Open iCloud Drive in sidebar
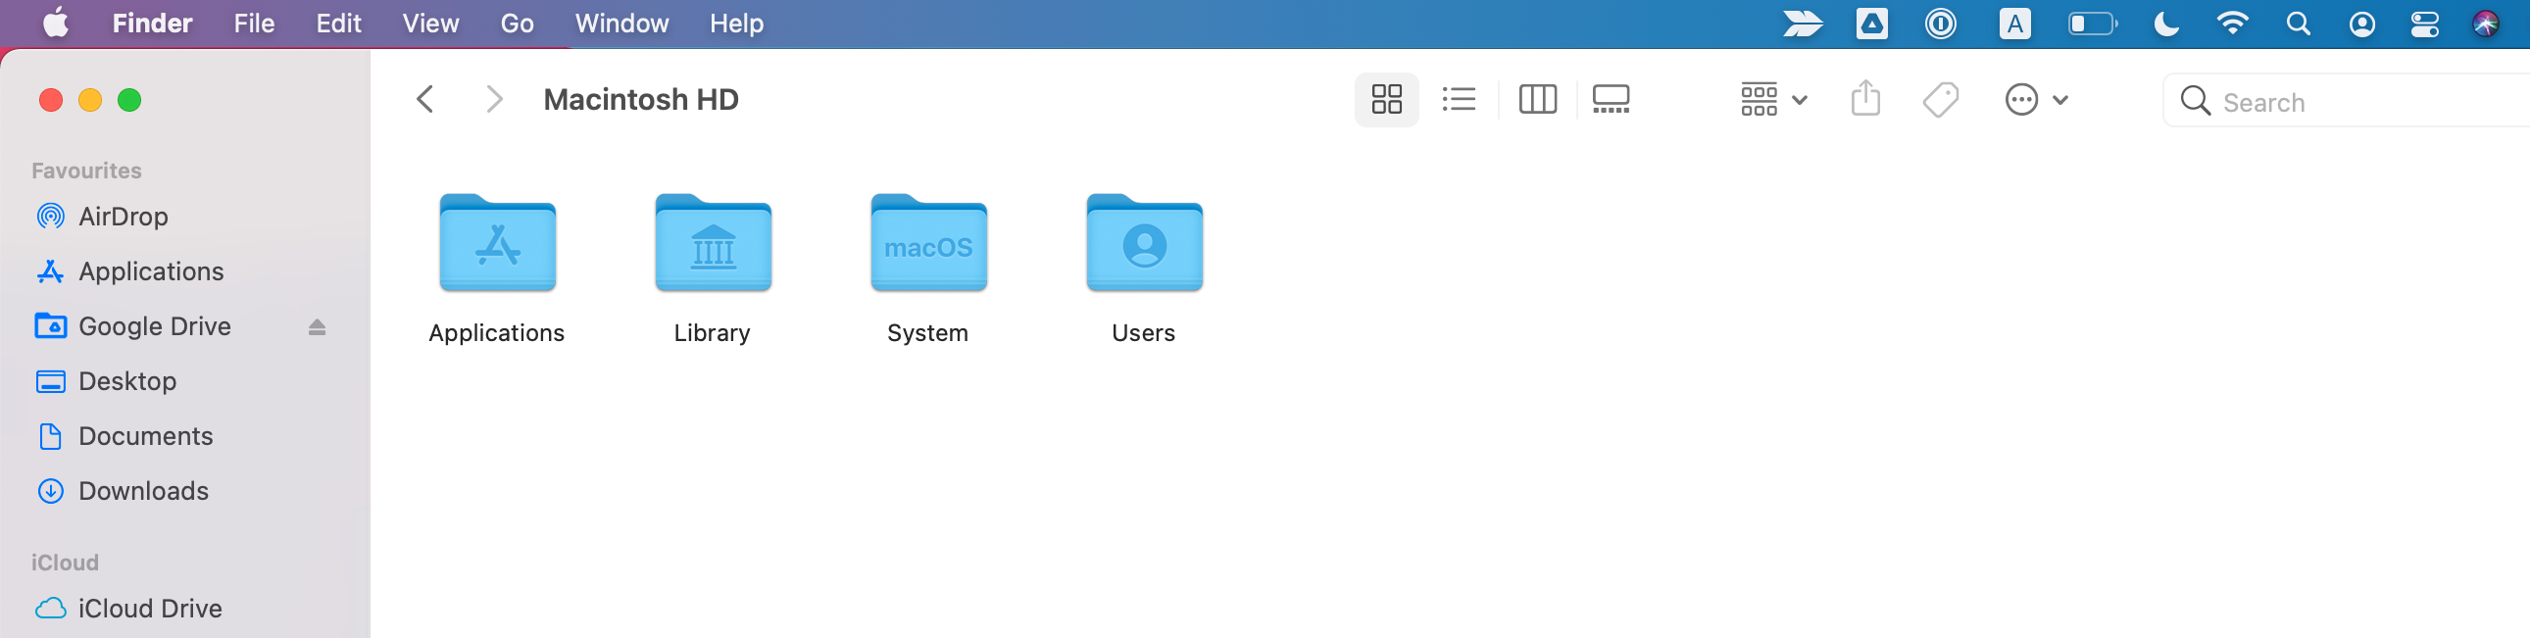The height and width of the screenshot is (638, 2530). coord(149,609)
